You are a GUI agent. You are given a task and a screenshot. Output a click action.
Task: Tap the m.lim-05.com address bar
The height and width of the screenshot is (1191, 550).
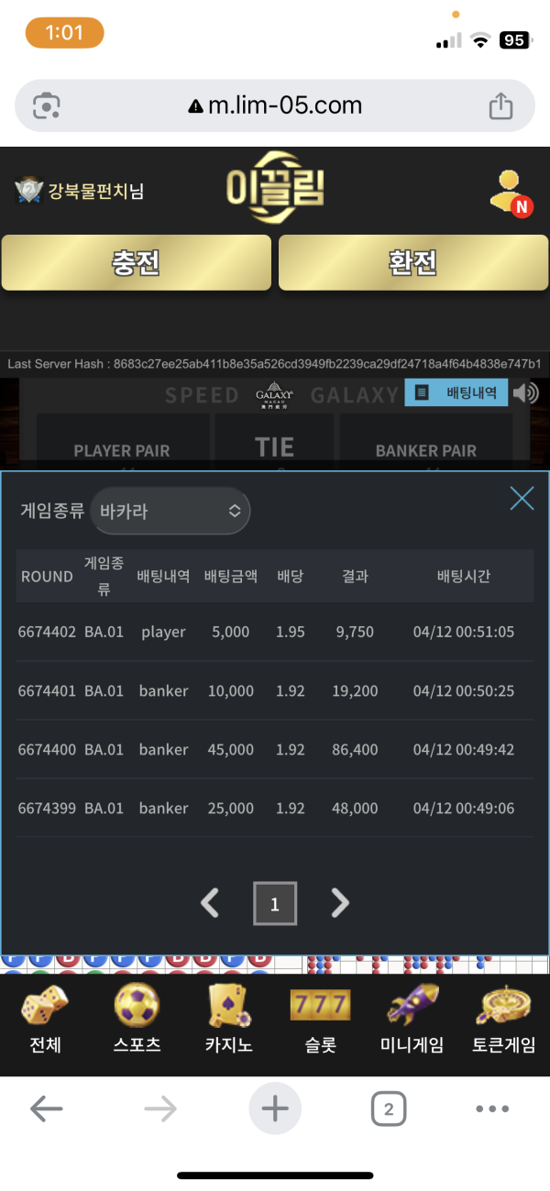point(275,106)
